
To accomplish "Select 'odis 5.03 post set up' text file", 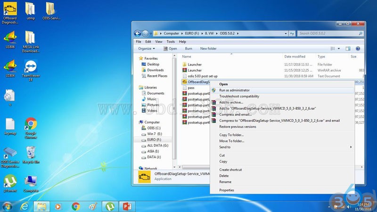I will point(272,76).
